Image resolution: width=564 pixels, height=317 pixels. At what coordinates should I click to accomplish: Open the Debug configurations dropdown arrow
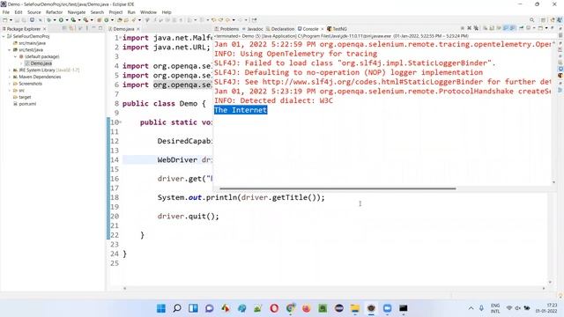click(x=55, y=20)
